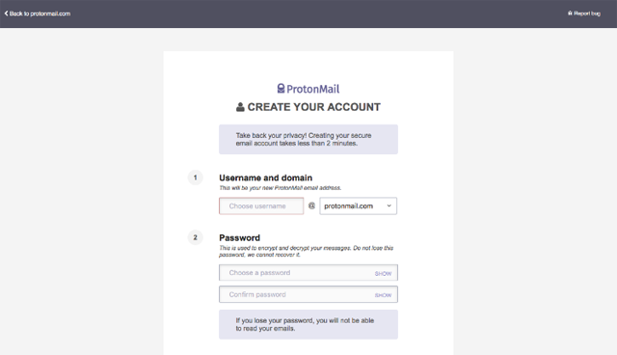The image size is (617, 355).
Task: Focus the Choose a password field
Action: [x=308, y=272]
